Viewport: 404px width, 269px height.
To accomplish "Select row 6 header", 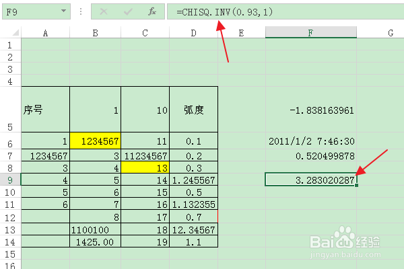I will pos(10,141).
